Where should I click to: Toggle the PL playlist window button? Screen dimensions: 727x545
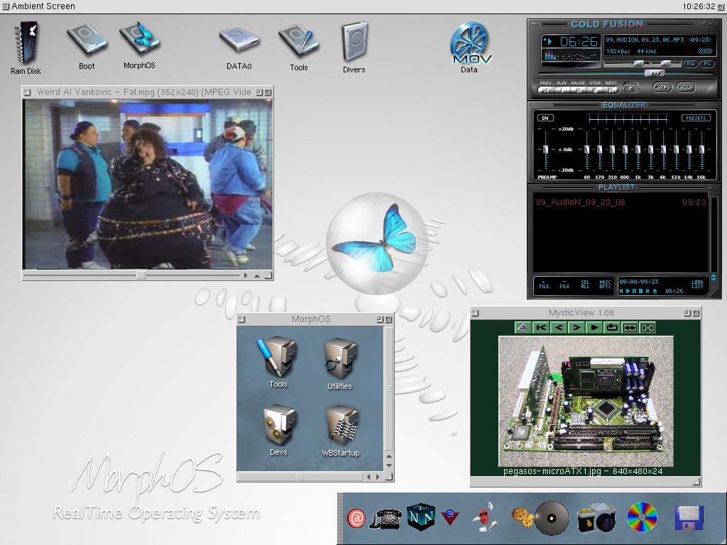(x=707, y=63)
